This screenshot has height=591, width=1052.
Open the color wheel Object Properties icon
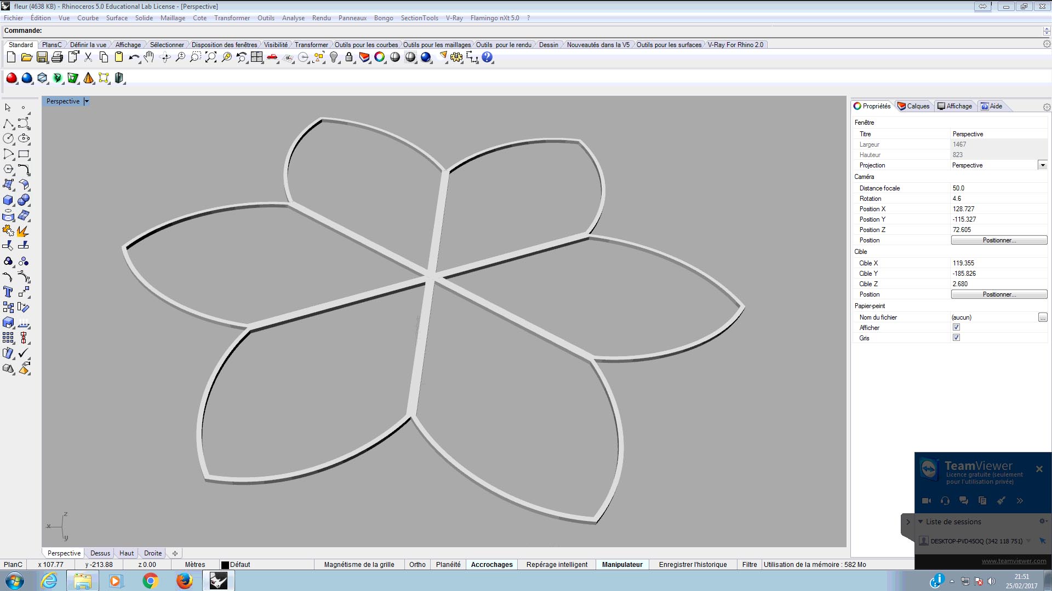tap(379, 57)
